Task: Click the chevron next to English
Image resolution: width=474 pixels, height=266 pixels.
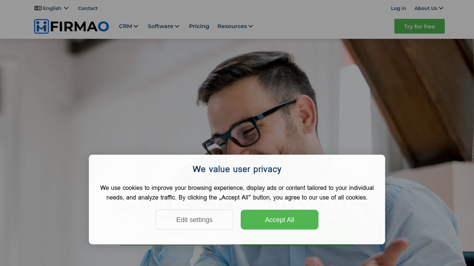Action: 66,8
